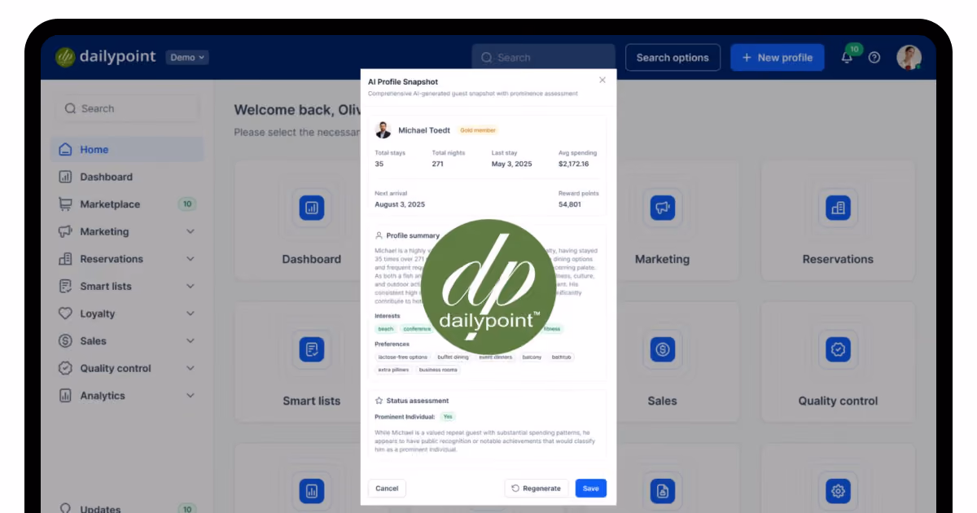This screenshot has width=977, height=513.
Task: Click the Status assessment star icon
Action: coord(379,401)
